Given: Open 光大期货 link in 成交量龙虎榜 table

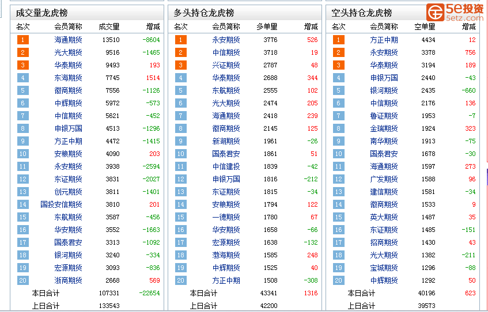Looking at the screenshot, I should 68,52.
